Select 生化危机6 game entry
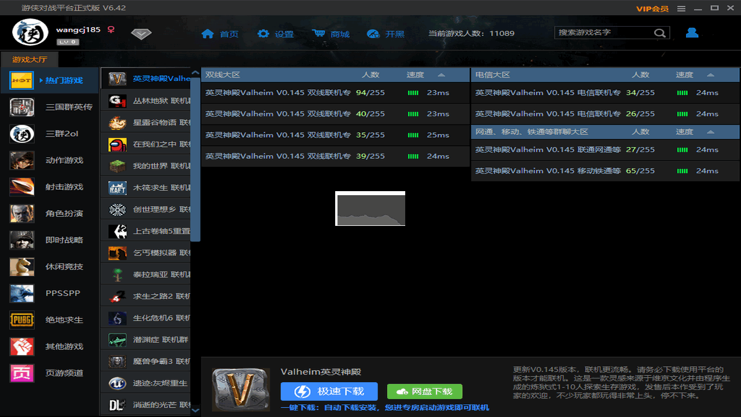 [x=145, y=318]
